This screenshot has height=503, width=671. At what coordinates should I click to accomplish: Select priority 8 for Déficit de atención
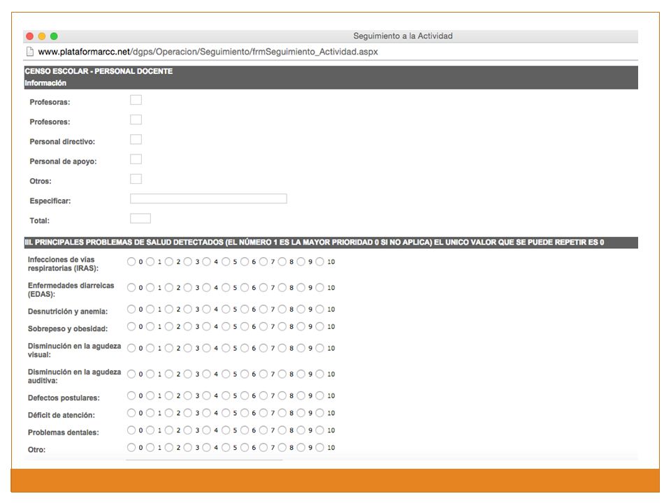coord(282,413)
